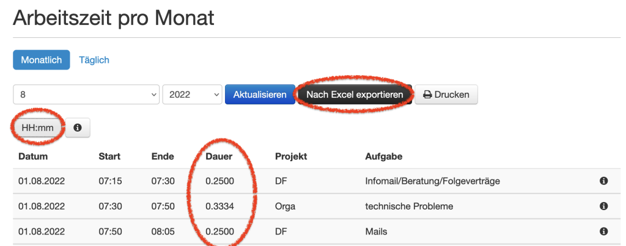Click the info icon next to HH:mm
626x246 pixels.
pos(78,128)
